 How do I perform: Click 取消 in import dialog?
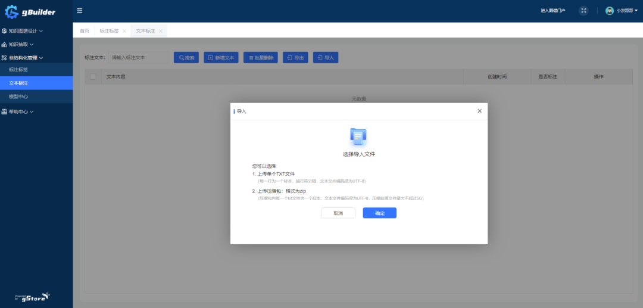tap(338, 213)
